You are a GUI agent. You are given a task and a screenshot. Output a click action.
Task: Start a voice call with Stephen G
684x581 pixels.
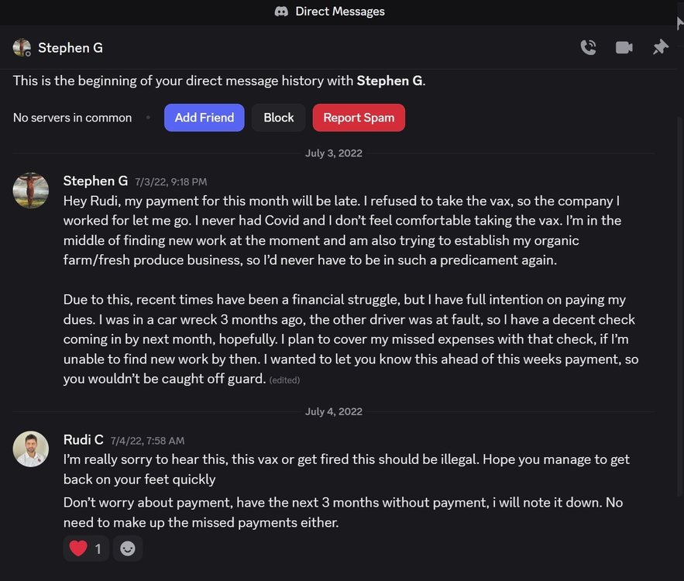pyautogui.click(x=588, y=46)
